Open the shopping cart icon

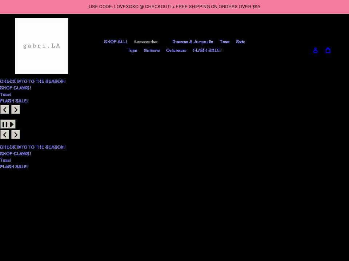coord(328,50)
